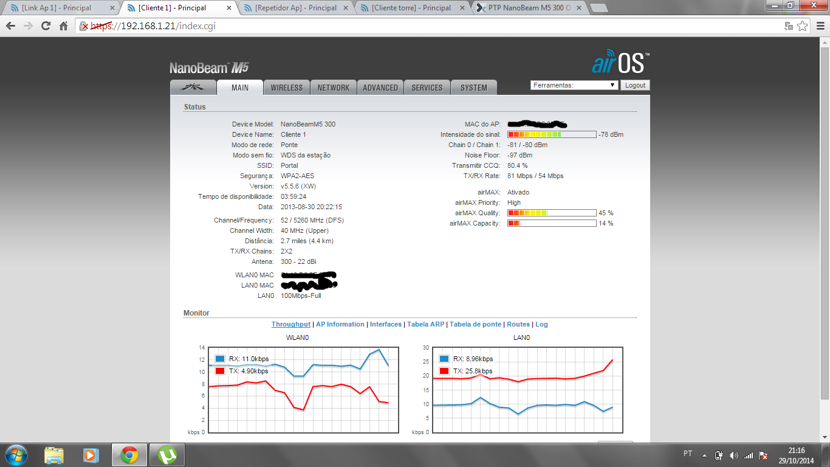Viewport: 830px width, 467px height.
Task: View the Routes monitor link
Action: pos(518,324)
